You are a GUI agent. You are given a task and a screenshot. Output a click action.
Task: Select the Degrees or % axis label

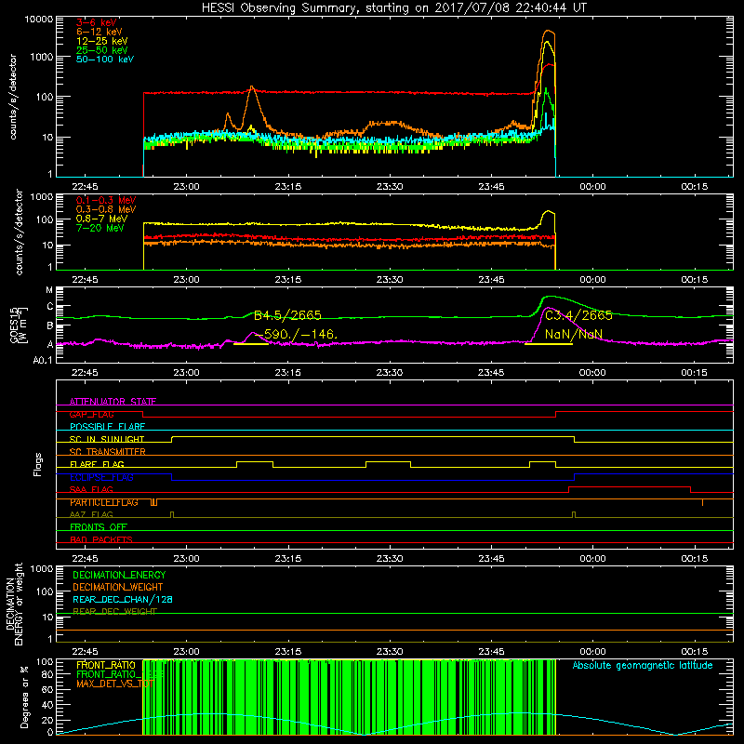pyautogui.click(x=24, y=697)
